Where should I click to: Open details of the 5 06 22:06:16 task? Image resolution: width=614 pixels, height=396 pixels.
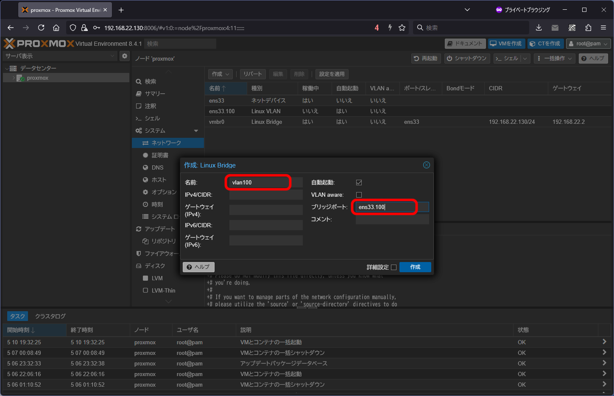click(604, 374)
